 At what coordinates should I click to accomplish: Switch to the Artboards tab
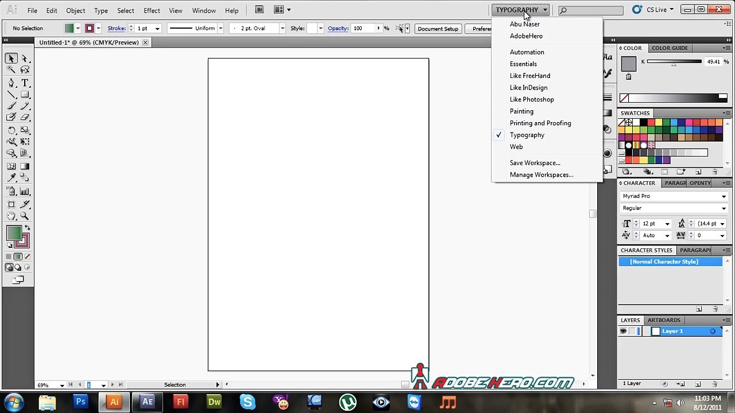[x=664, y=320]
